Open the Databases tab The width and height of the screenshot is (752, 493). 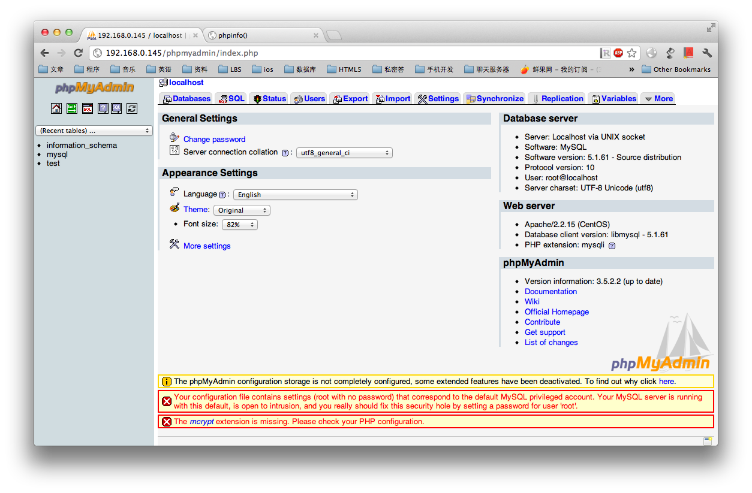186,99
